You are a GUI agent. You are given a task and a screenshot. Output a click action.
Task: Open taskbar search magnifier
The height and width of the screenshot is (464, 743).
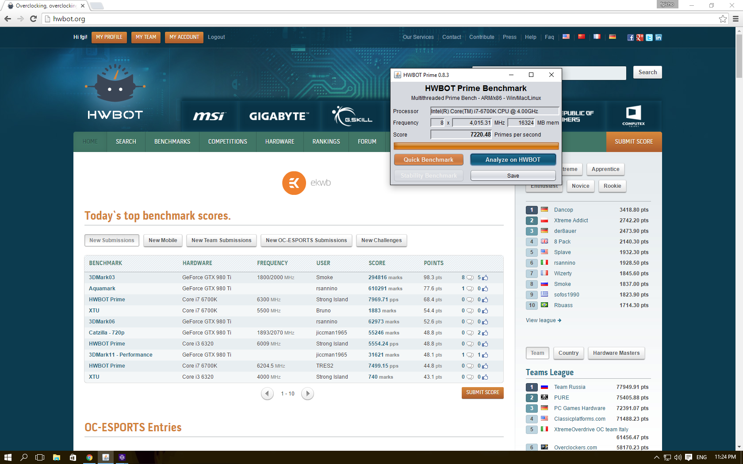click(24, 457)
